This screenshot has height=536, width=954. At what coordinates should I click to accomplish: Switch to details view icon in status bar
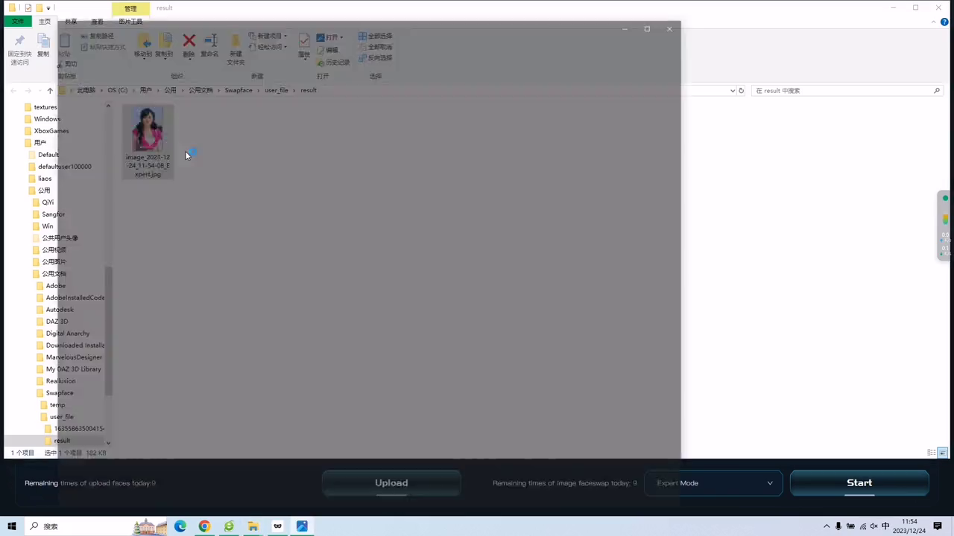(x=932, y=453)
